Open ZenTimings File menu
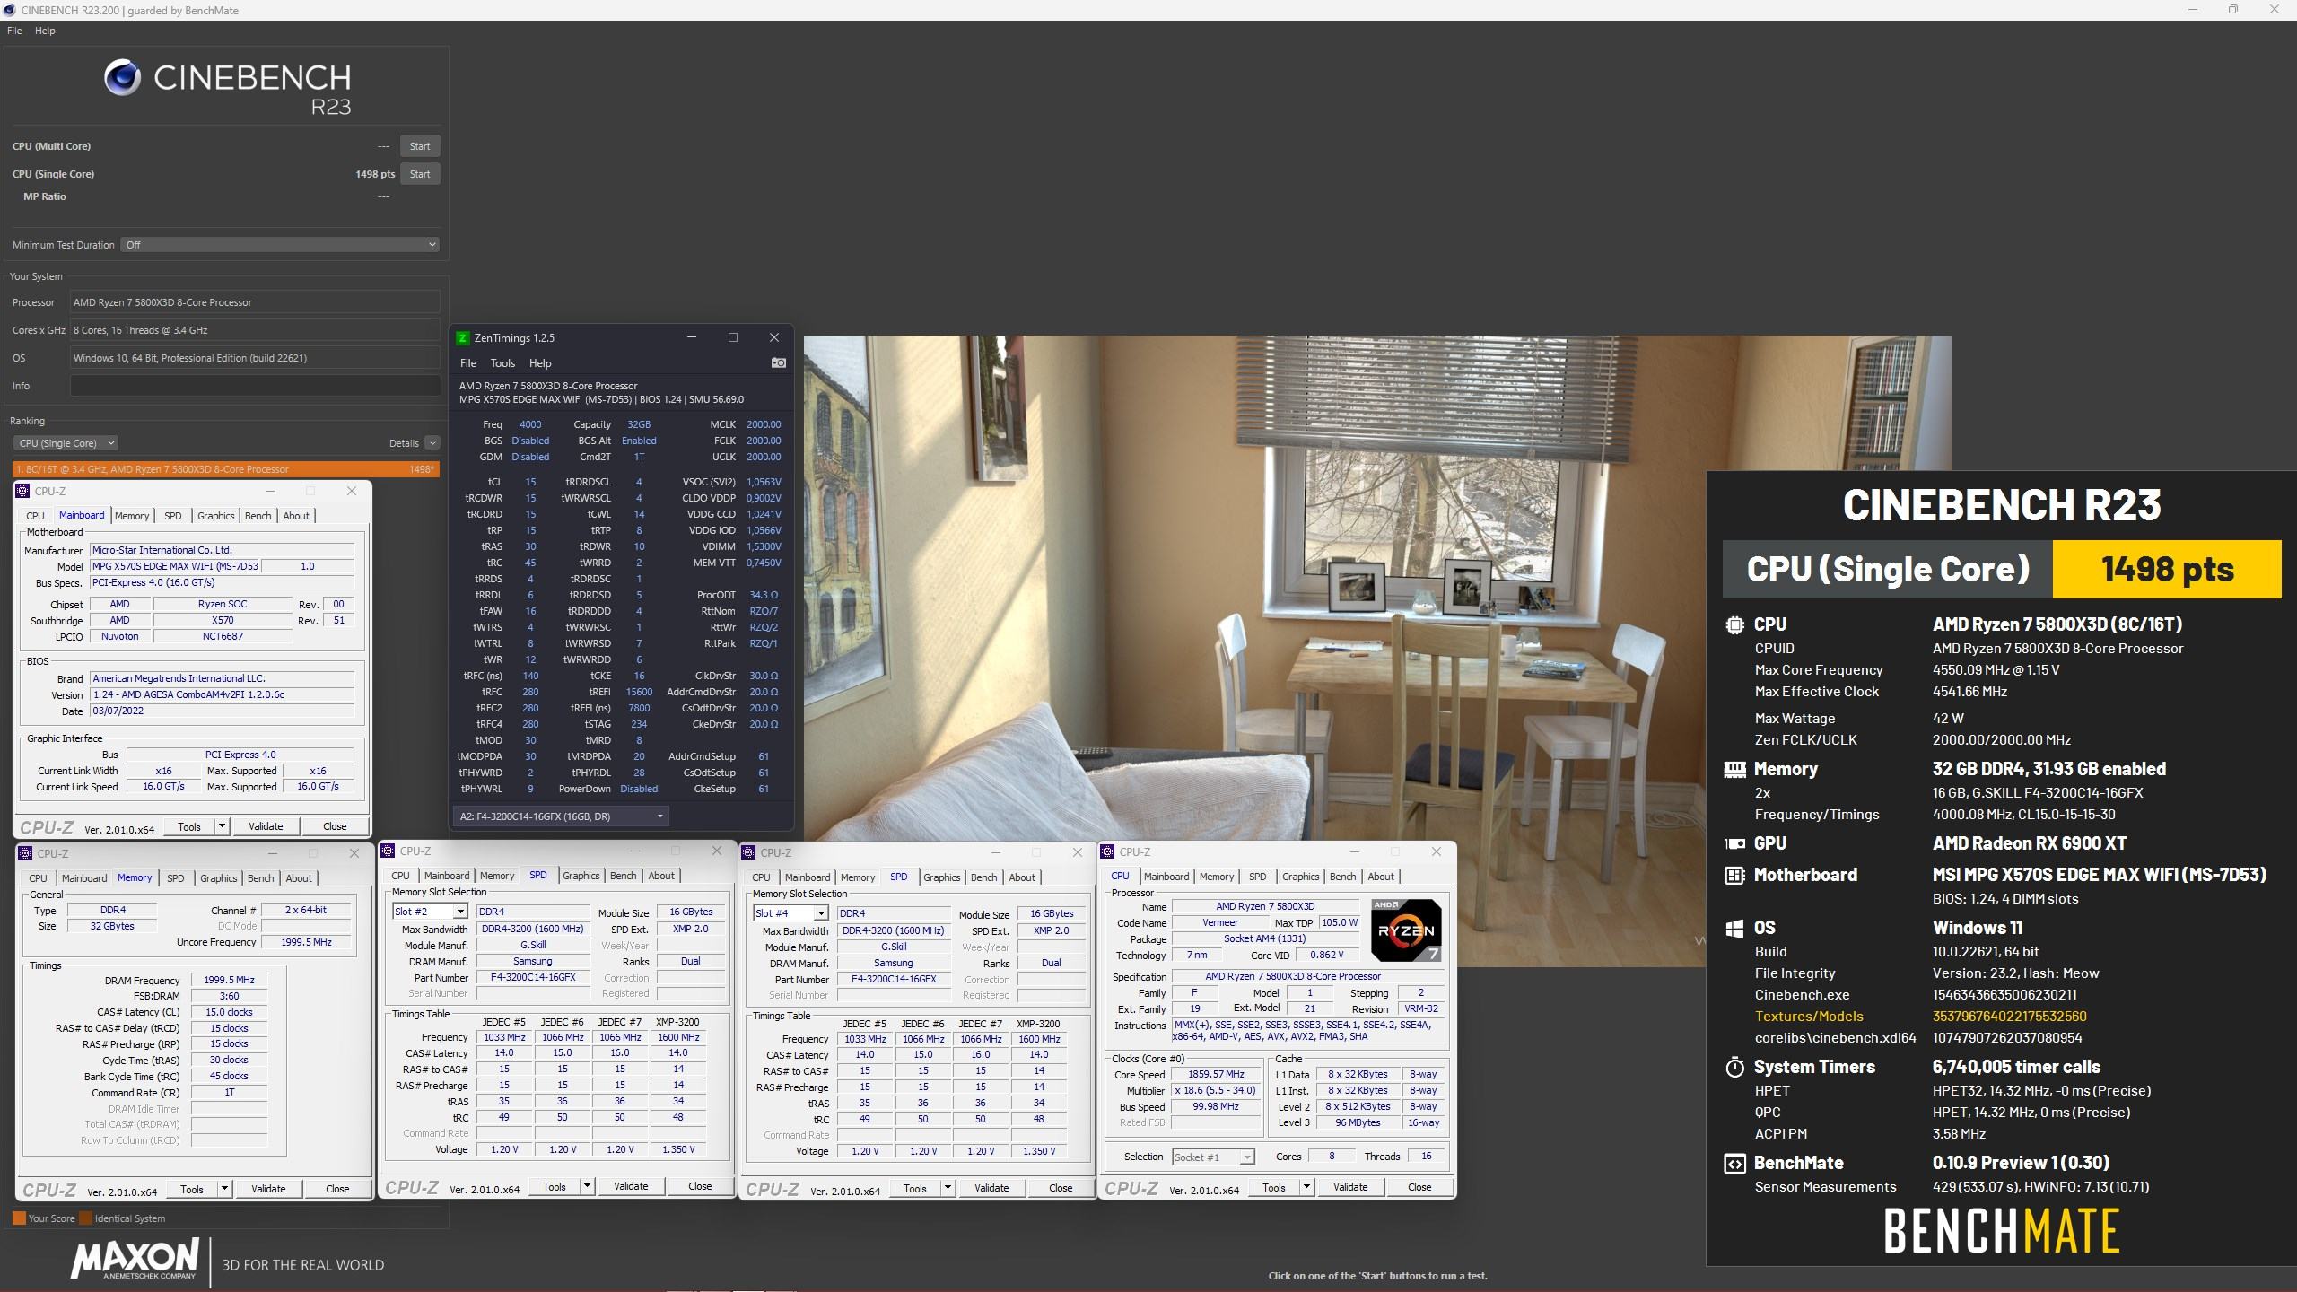This screenshot has height=1292, width=2297. pos(468,363)
